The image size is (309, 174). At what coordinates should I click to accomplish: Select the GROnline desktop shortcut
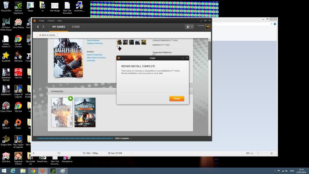click(18, 57)
